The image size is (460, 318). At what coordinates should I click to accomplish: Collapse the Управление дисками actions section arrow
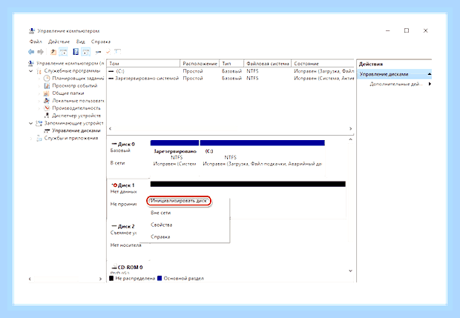point(429,74)
